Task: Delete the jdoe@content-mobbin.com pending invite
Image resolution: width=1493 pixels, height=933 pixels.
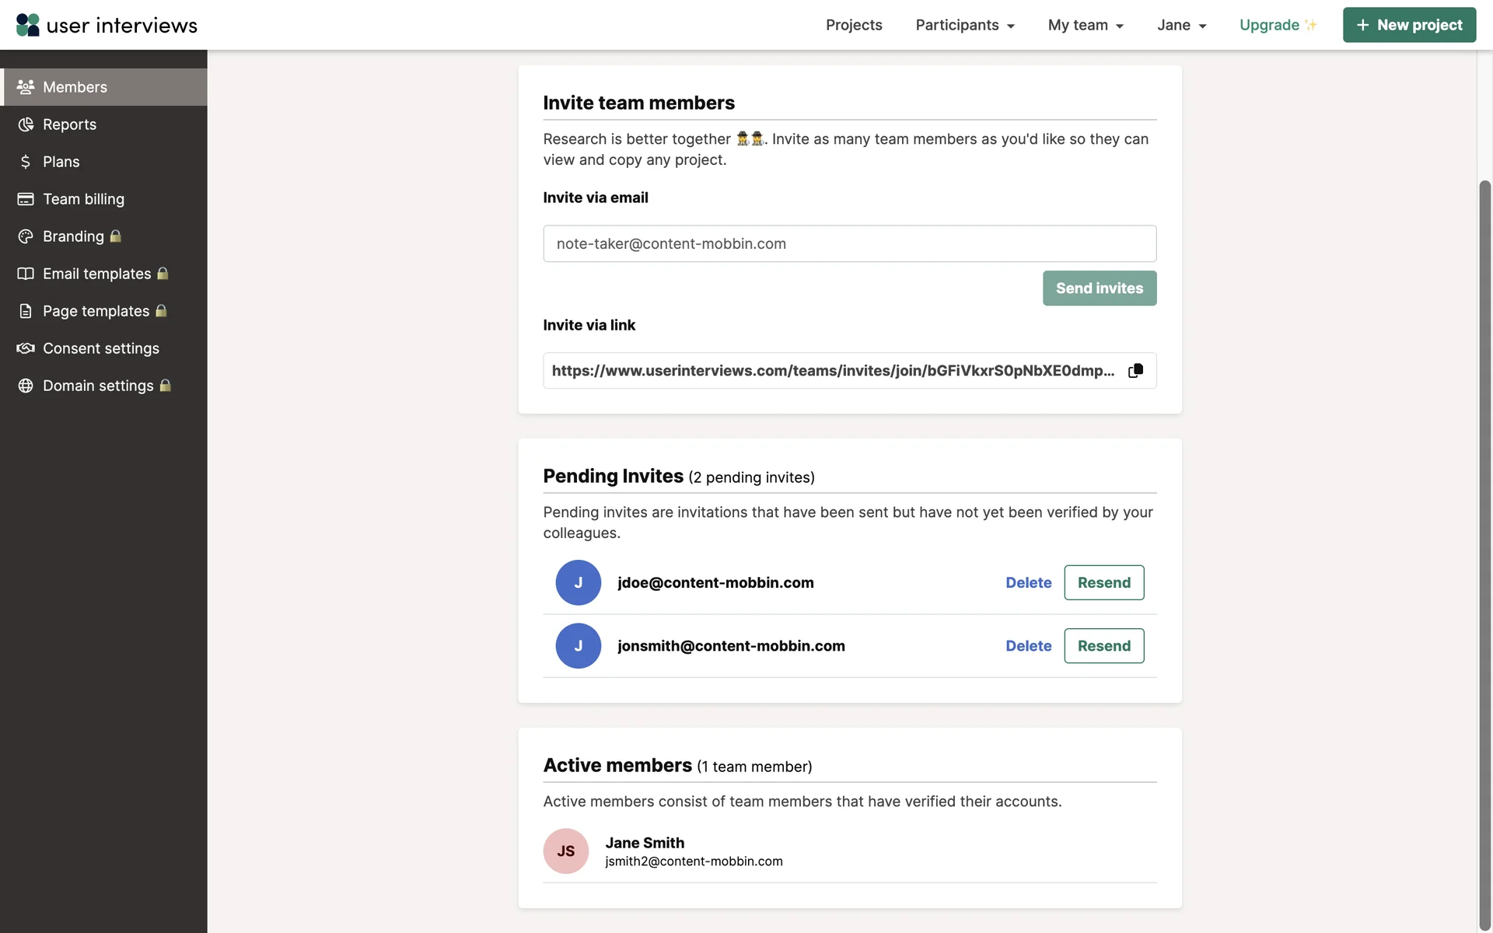Action: [1028, 582]
